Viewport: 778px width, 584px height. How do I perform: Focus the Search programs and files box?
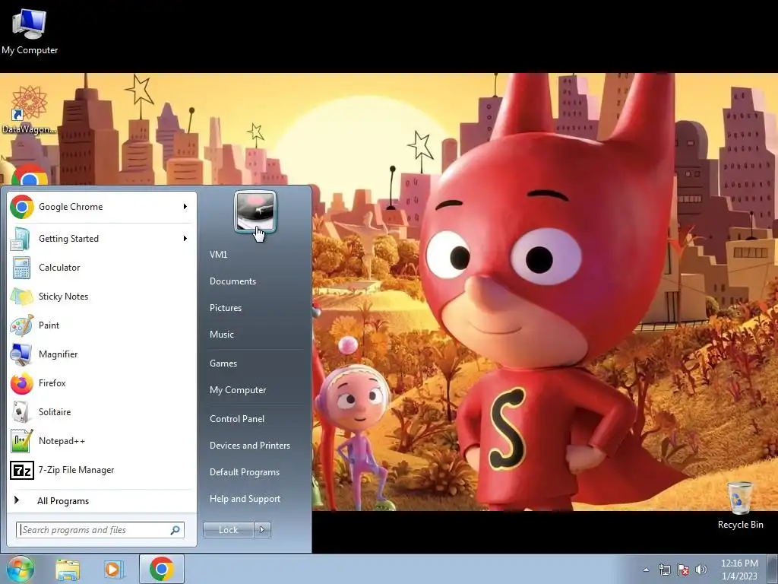click(x=100, y=530)
